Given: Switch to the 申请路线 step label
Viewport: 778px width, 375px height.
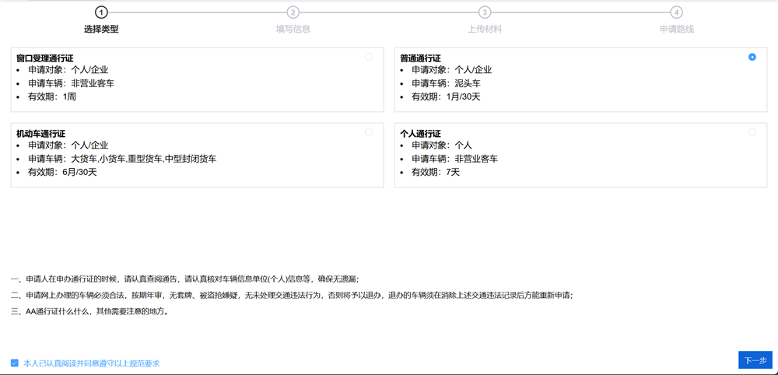Looking at the screenshot, I should tap(677, 30).
